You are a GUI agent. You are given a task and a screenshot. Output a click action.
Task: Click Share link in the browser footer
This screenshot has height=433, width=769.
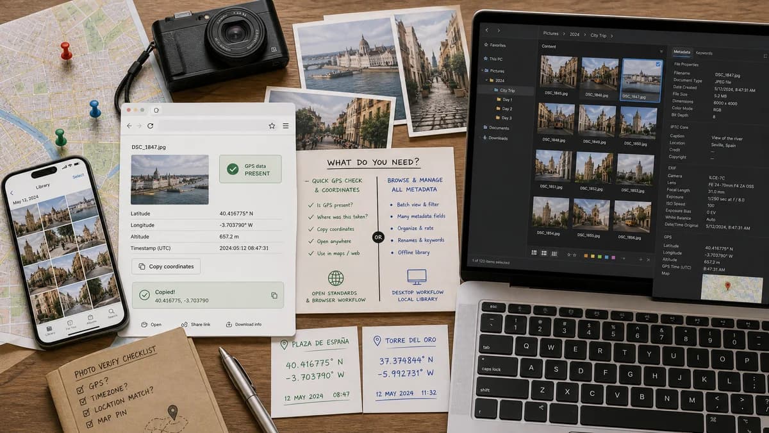[x=195, y=325]
